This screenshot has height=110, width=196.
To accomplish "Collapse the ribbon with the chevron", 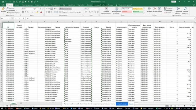I will [x=194, y=15].
